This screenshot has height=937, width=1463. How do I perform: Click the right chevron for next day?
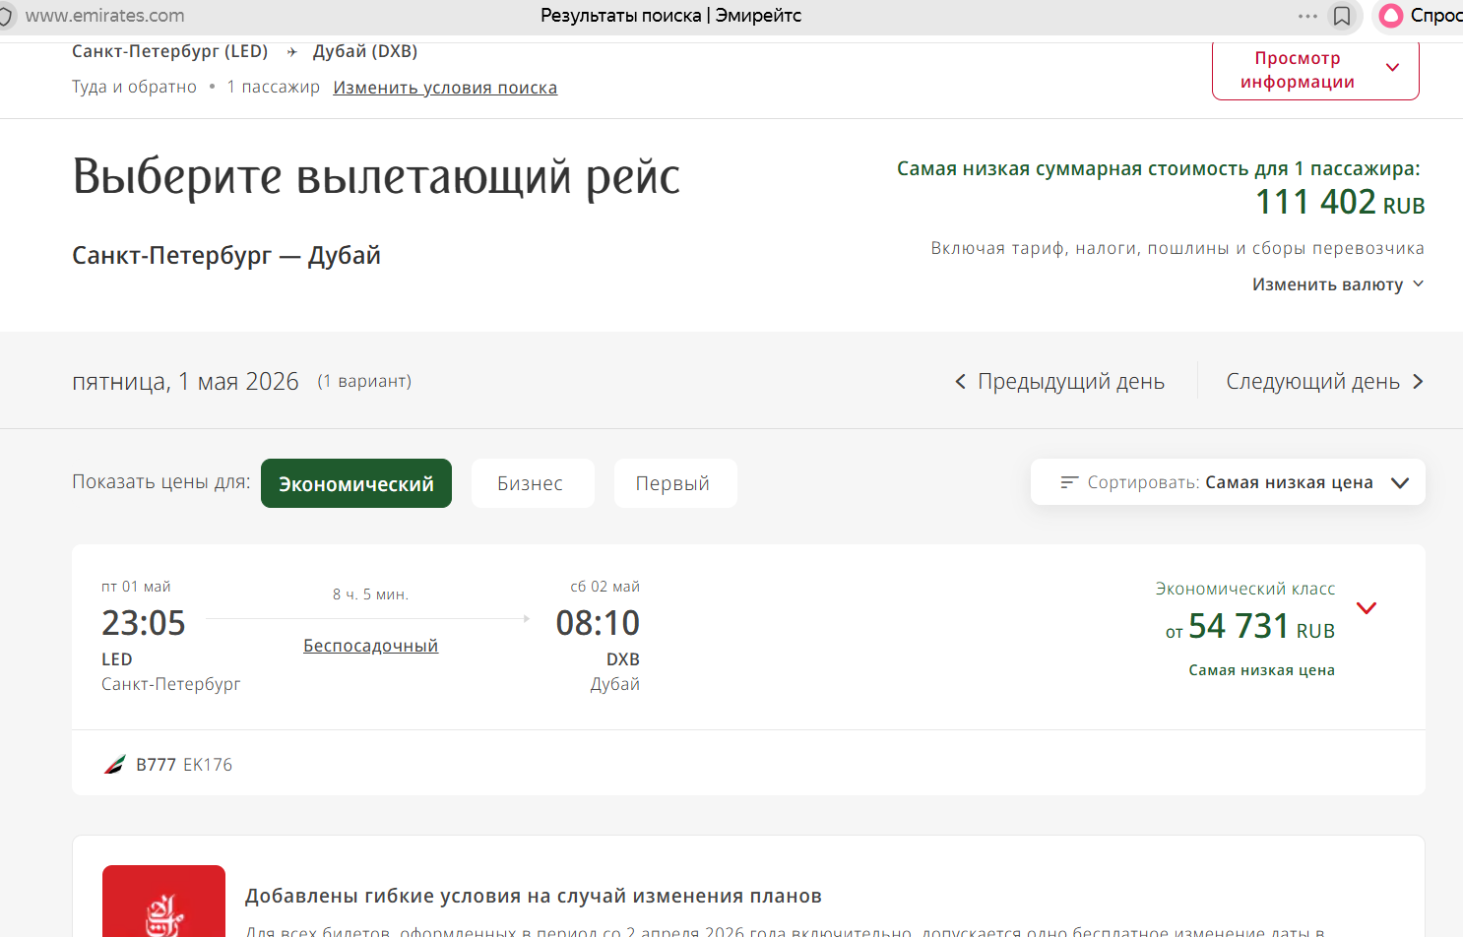(1418, 382)
